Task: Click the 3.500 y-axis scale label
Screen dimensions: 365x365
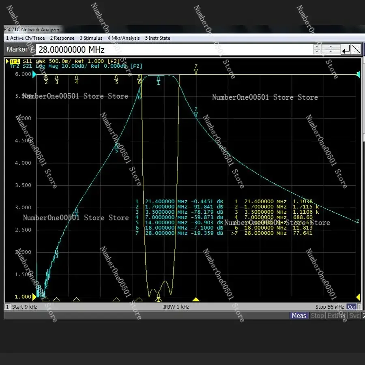Action: [23, 185]
